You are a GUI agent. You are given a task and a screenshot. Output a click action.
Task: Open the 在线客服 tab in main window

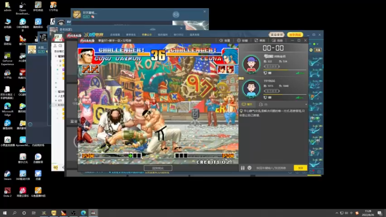[115, 35]
